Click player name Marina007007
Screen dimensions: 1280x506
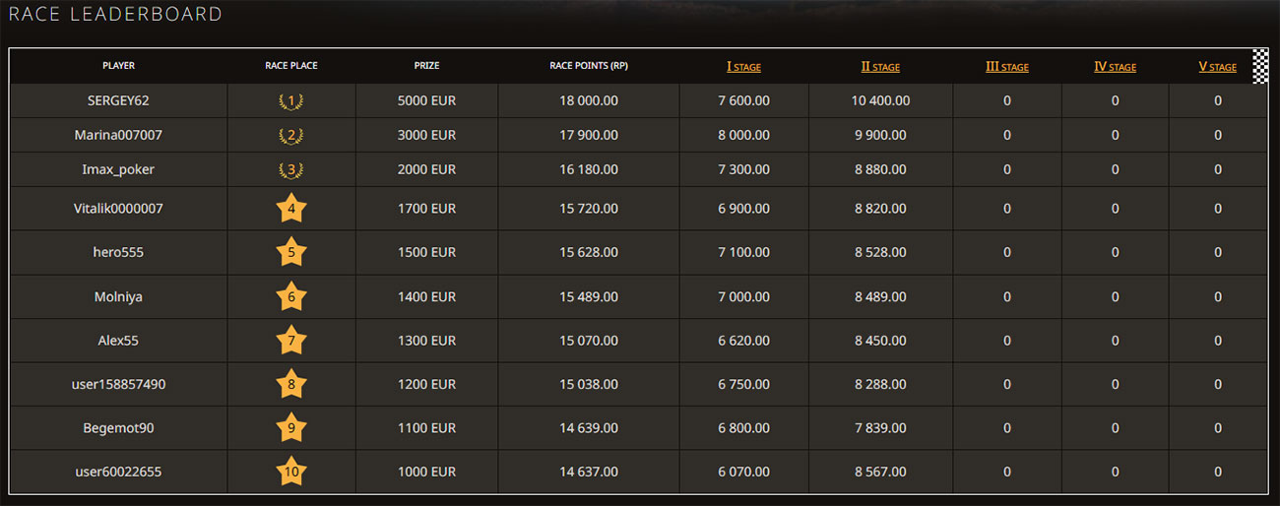pyautogui.click(x=118, y=135)
